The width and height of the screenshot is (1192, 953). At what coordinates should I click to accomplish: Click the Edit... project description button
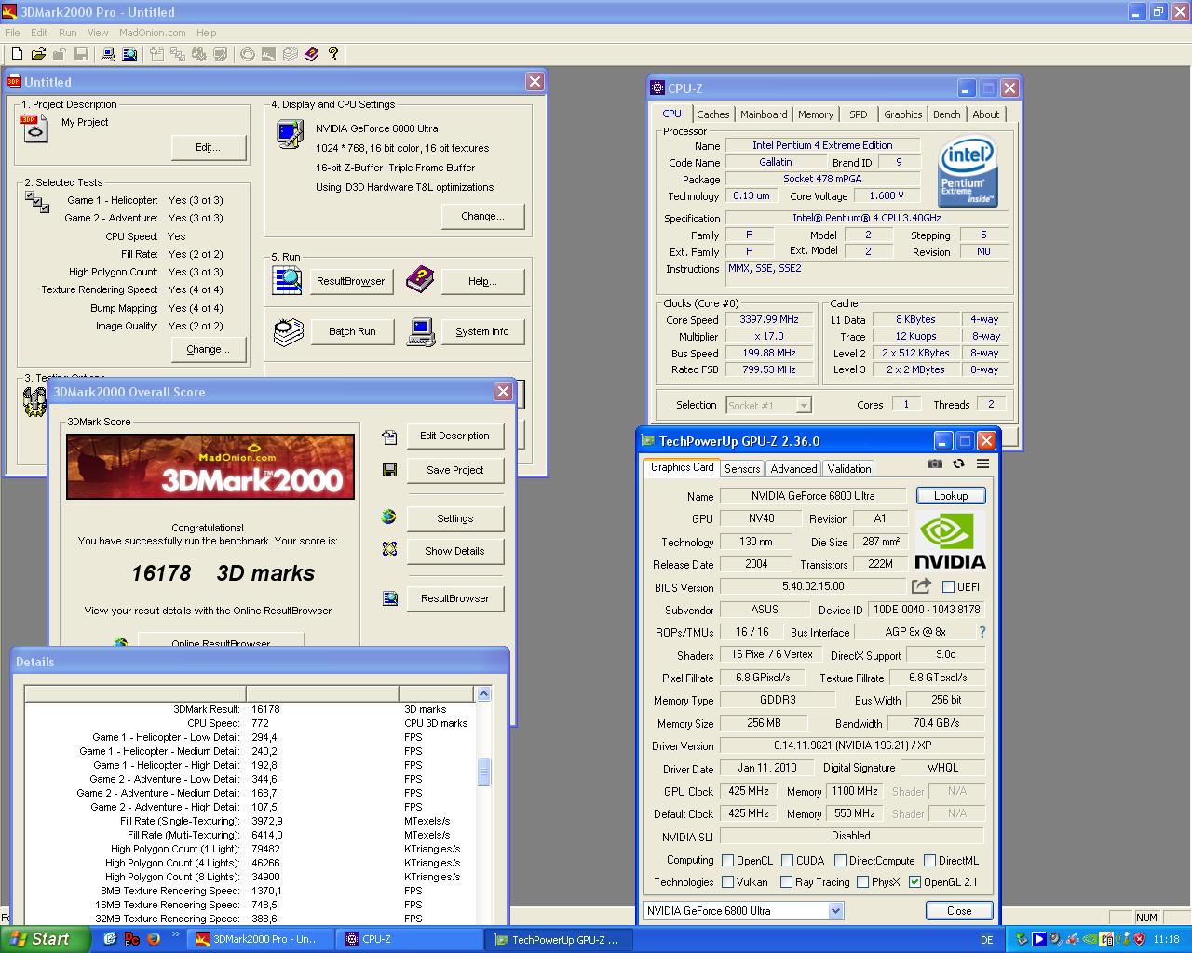tap(209, 147)
